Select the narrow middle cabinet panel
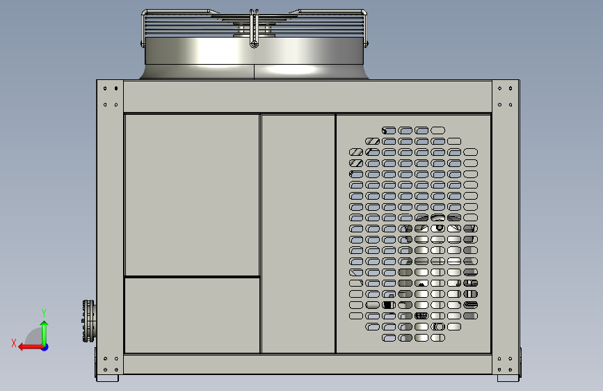 point(298,234)
